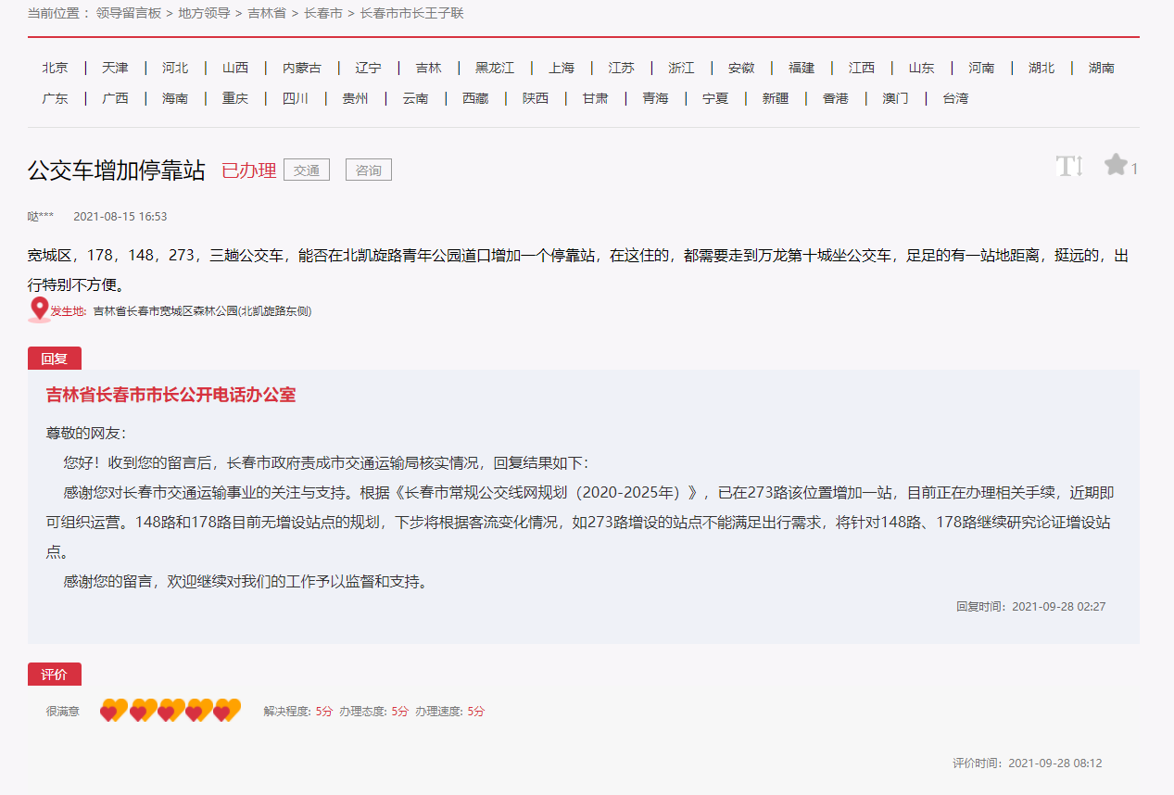This screenshot has height=795, width=1174.
Task: Select 北京 from the province list
Action: click(55, 68)
